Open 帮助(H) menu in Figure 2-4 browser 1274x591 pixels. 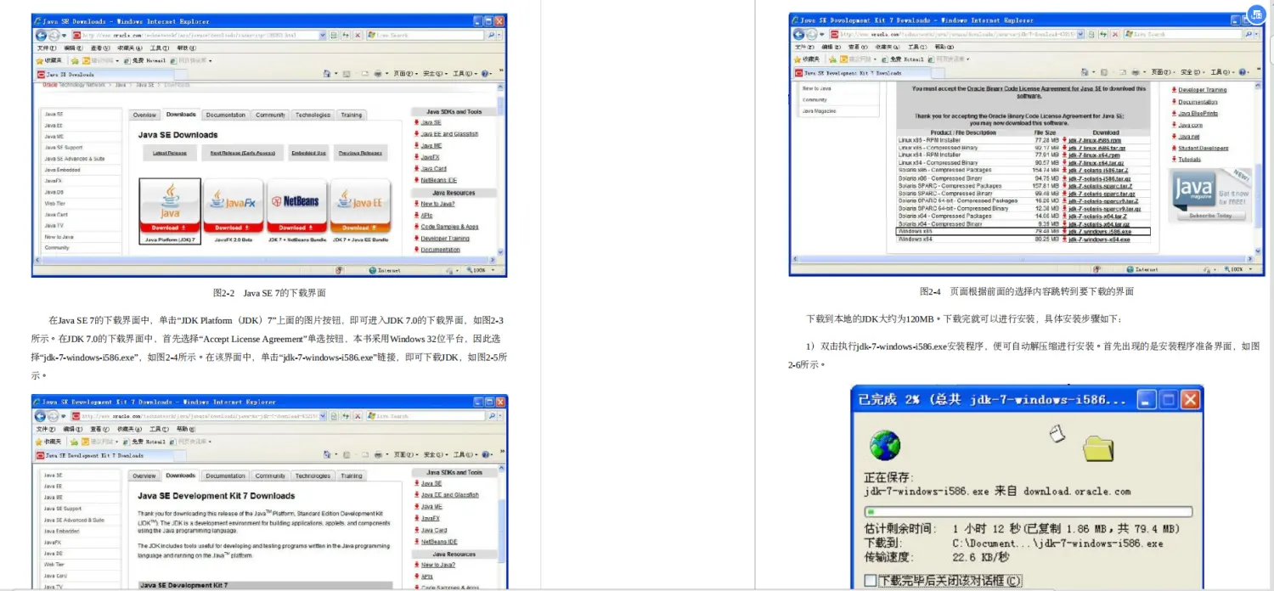click(x=943, y=48)
